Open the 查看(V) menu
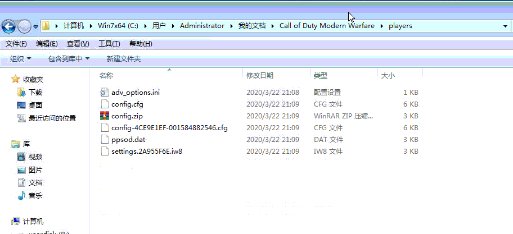Viewport: 513px width, 234px height. (x=78, y=44)
